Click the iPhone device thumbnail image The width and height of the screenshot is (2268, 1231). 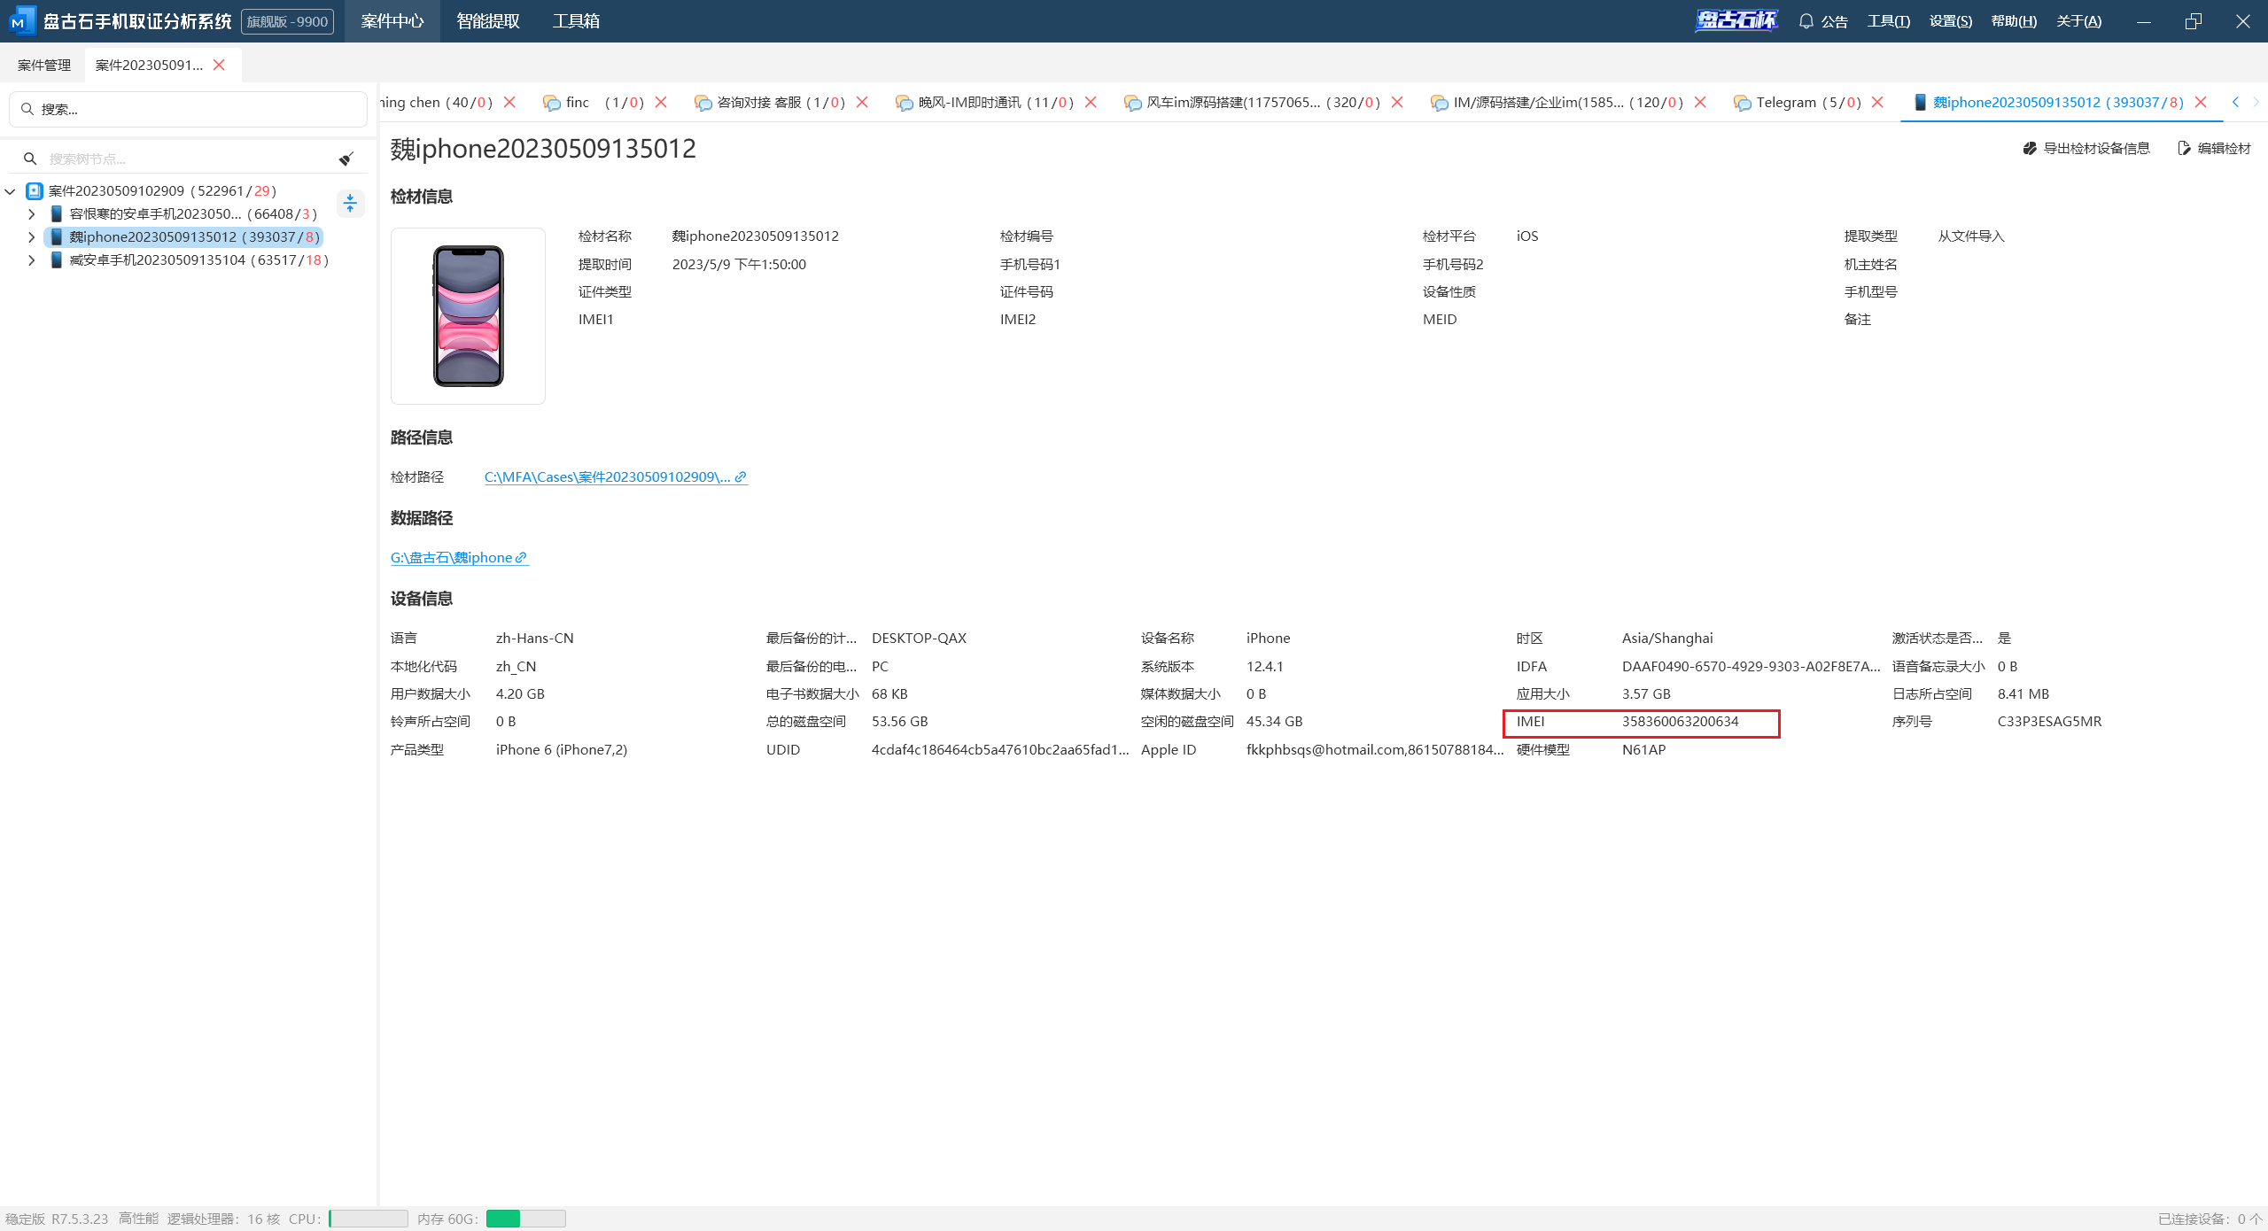click(x=468, y=316)
